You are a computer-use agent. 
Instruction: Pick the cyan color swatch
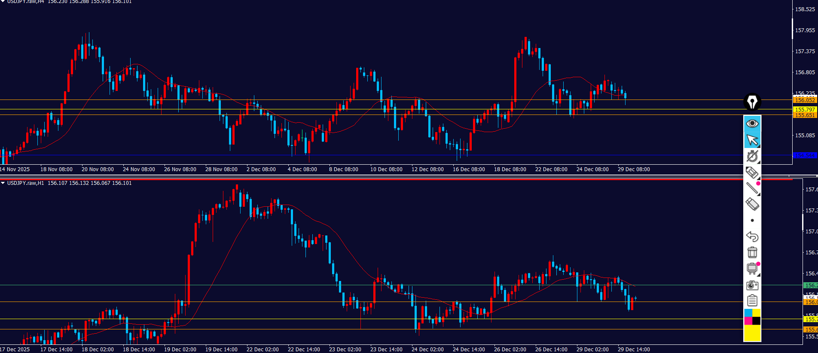tap(748, 313)
